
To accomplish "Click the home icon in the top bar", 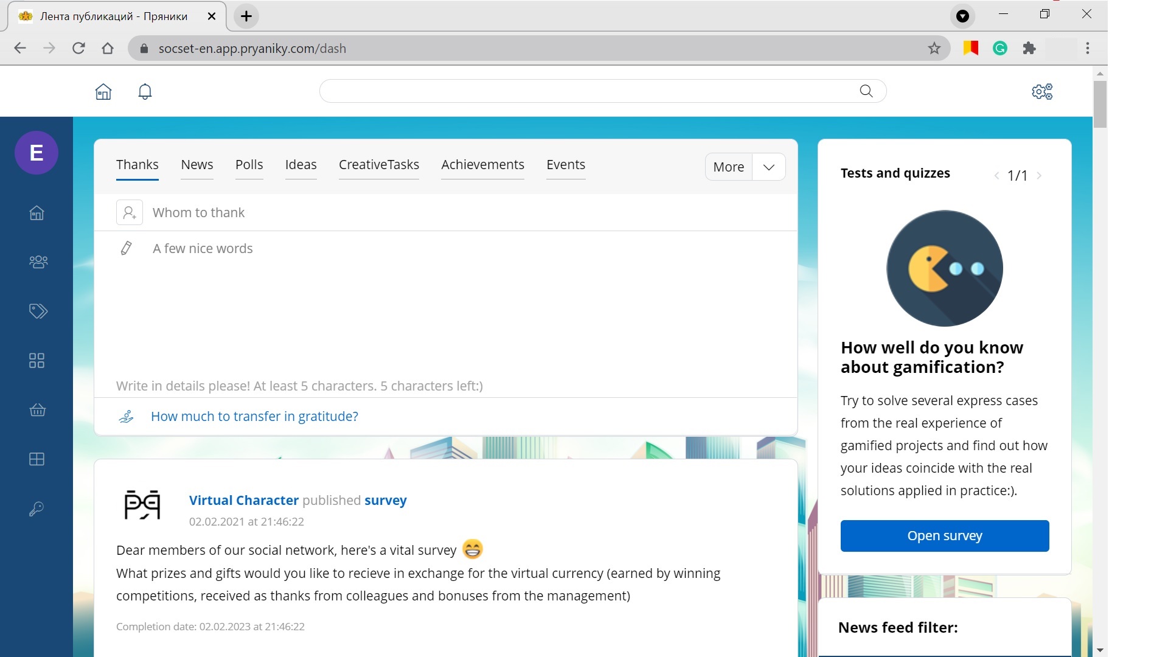I will point(103,91).
